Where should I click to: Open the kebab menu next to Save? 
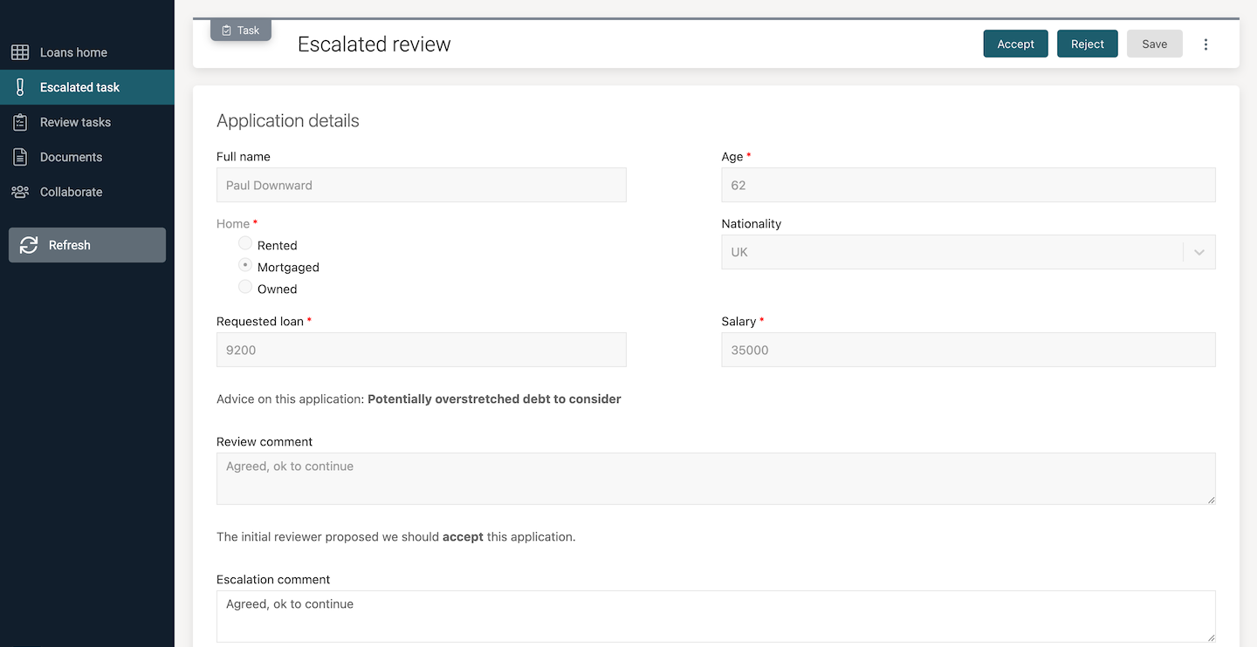tap(1205, 44)
